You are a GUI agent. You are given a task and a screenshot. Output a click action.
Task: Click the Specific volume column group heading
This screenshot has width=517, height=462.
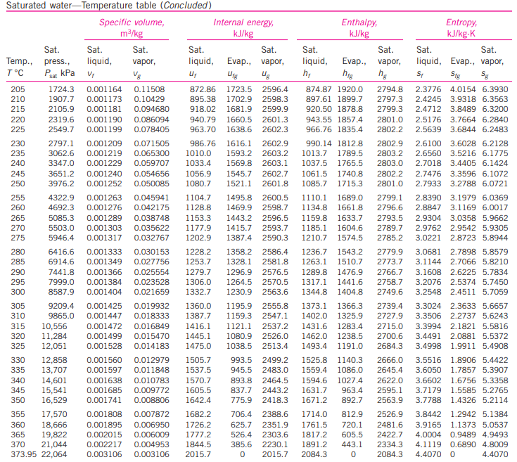[132, 27]
